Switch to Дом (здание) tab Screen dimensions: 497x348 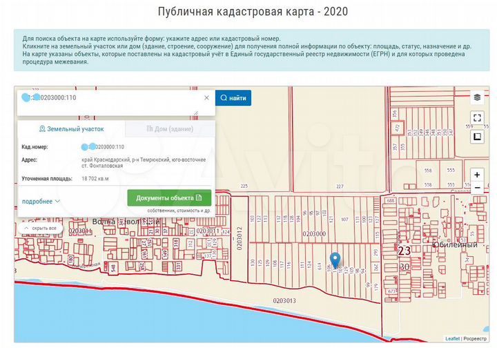coord(170,129)
